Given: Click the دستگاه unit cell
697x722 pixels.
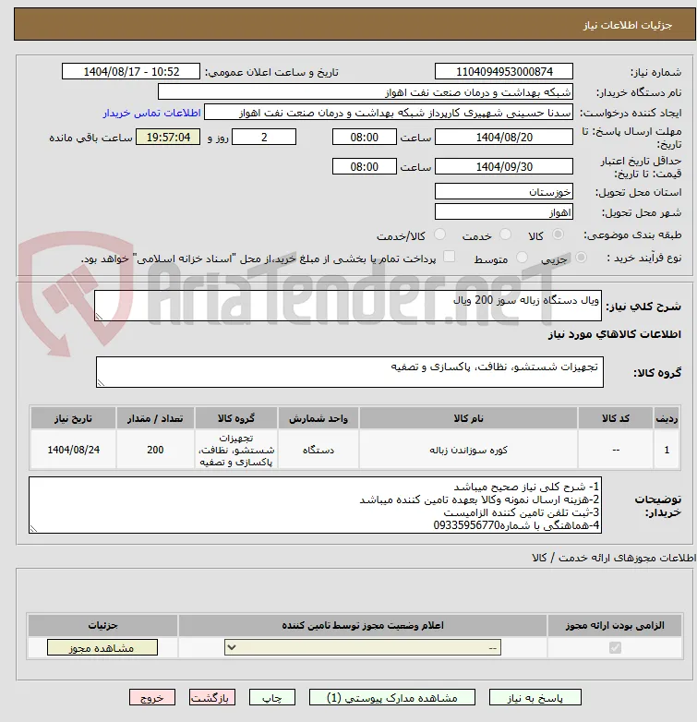Looking at the screenshot, I should 318,450.
